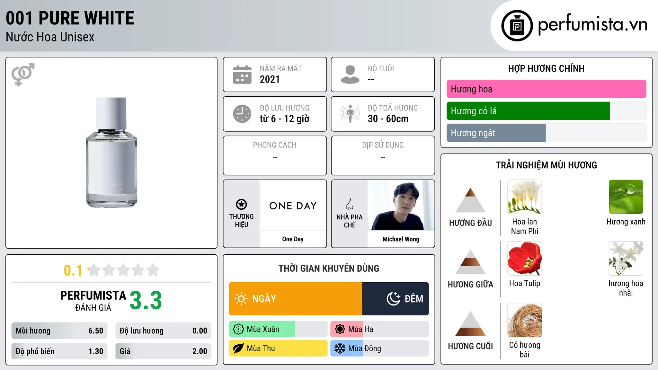Select the Ngày usage time bar
The image size is (658, 370).
pyautogui.click(x=296, y=299)
